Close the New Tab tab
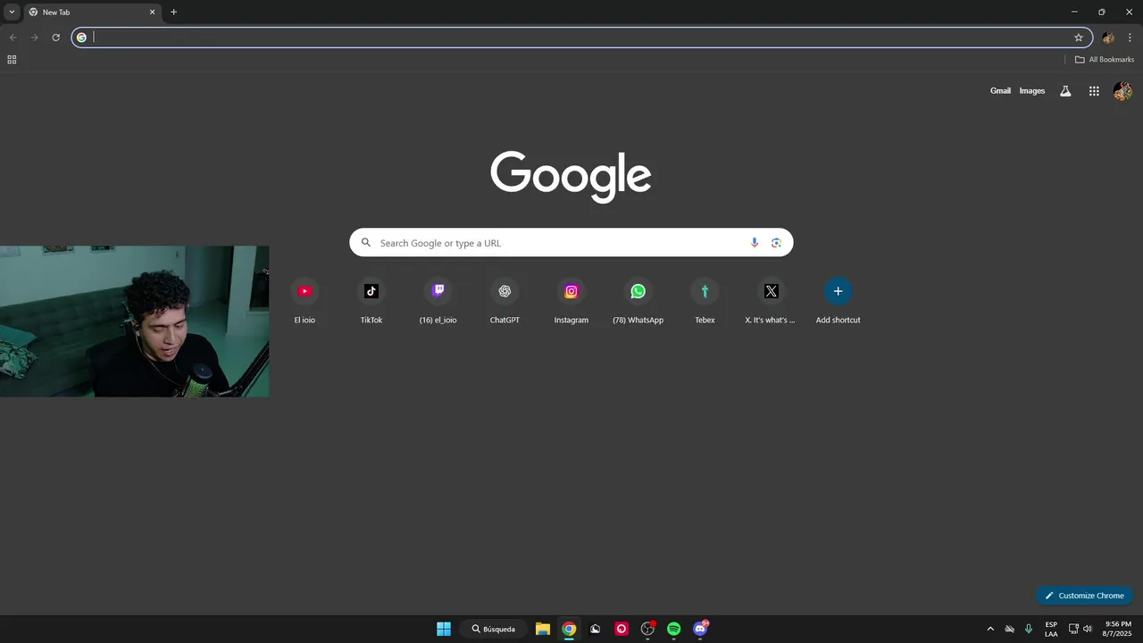1143x643 pixels. (x=152, y=13)
